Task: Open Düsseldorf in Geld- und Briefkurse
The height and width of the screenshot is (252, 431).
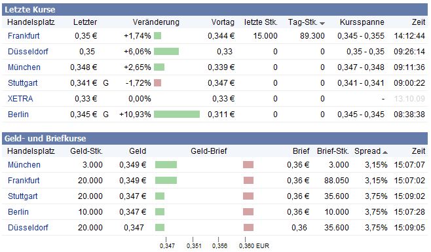Action: (x=28, y=227)
